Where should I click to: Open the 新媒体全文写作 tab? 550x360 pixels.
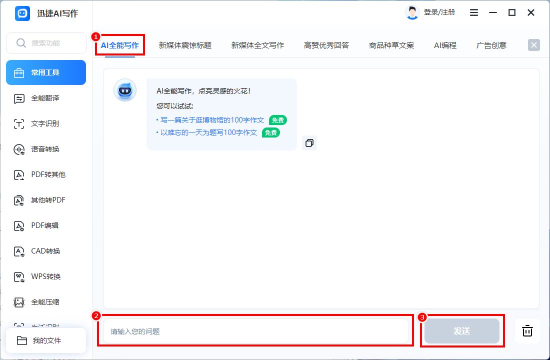tap(257, 45)
